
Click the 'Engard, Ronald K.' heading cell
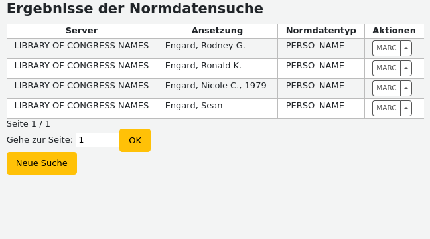coord(217,68)
